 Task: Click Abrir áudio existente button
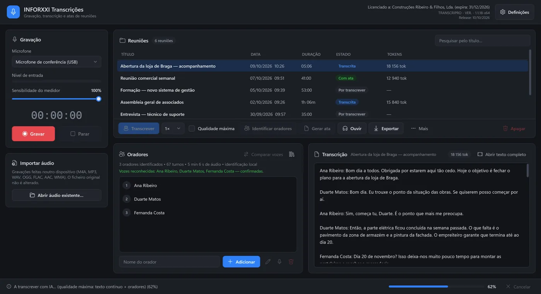[x=56, y=195]
